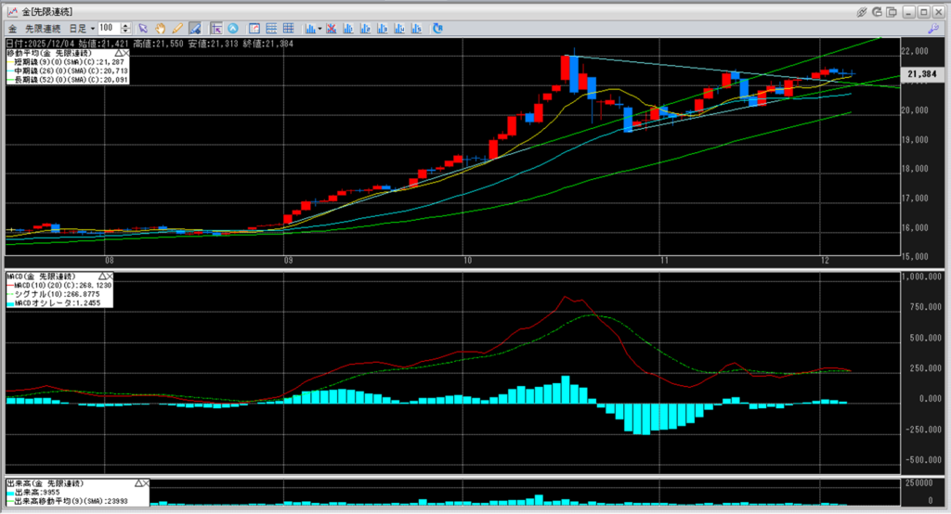Choose the pencil trend line drawing tool
This screenshot has height=514, width=951.
coord(176,29)
